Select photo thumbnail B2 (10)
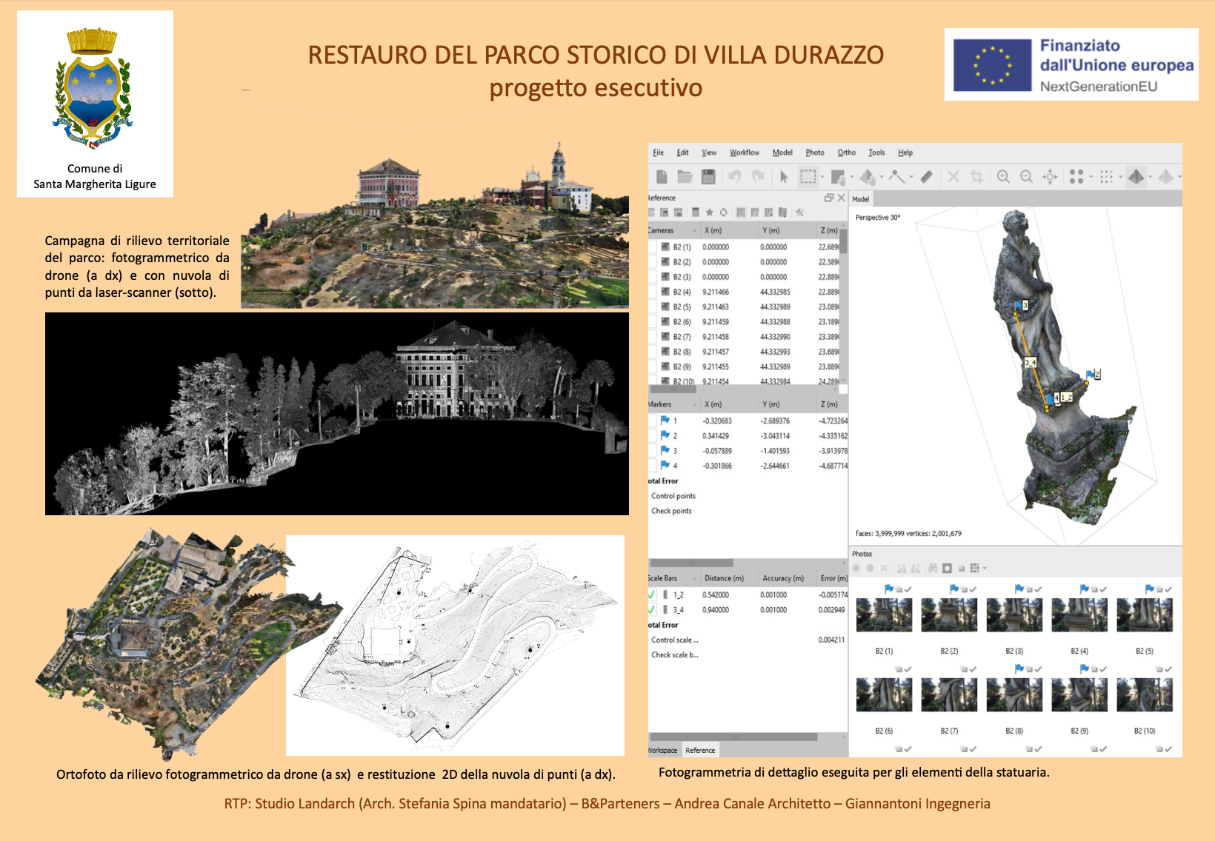The width and height of the screenshot is (1215, 841). tap(1145, 695)
